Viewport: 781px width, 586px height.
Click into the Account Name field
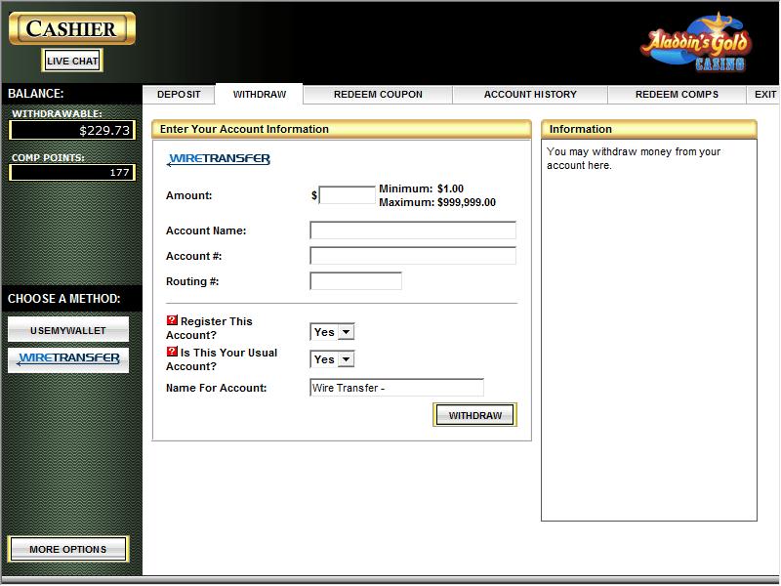pos(413,230)
